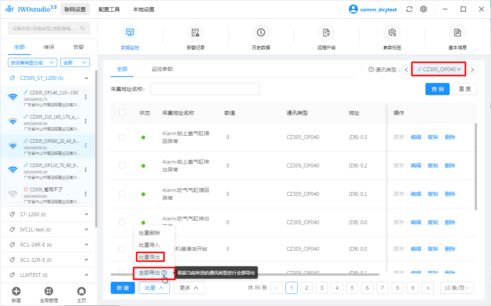
Task: Open the 历史数据 history data icon
Action: pyautogui.click(x=261, y=33)
